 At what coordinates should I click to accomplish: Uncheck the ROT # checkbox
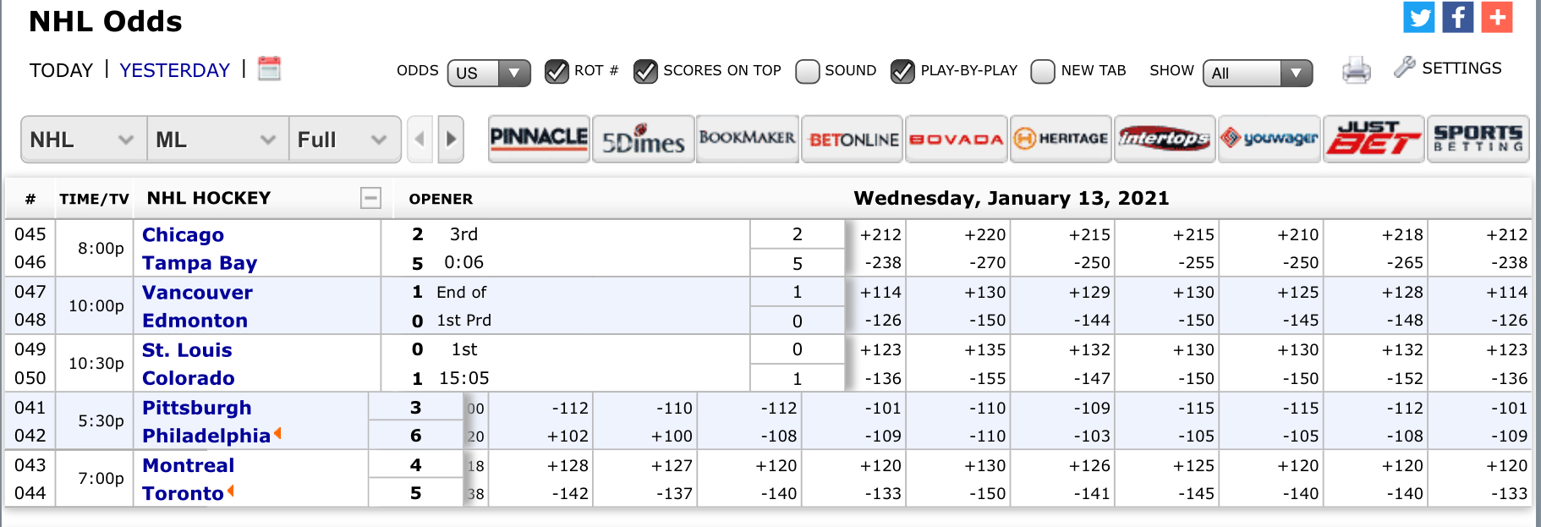pos(557,72)
